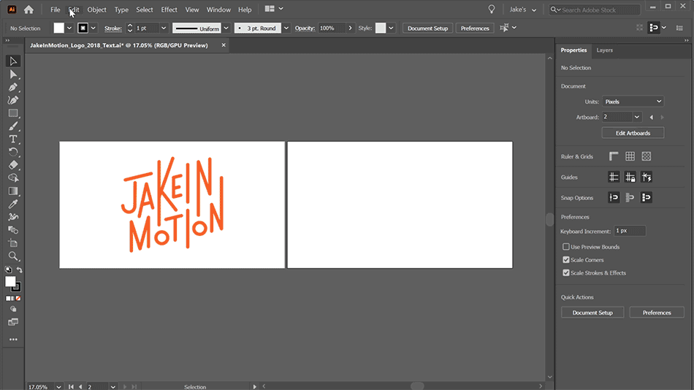
Task: Click the Keyboard Increment input field
Action: coord(630,231)
